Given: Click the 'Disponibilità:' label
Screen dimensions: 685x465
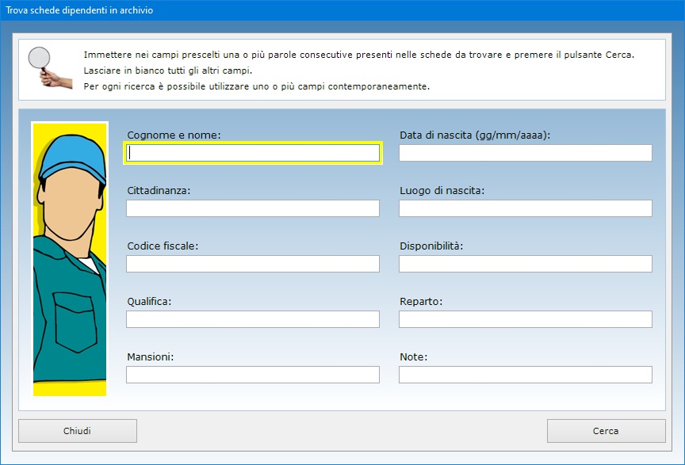Looking at the screenshot, I should pyautogui.click(x=431, y=246).
